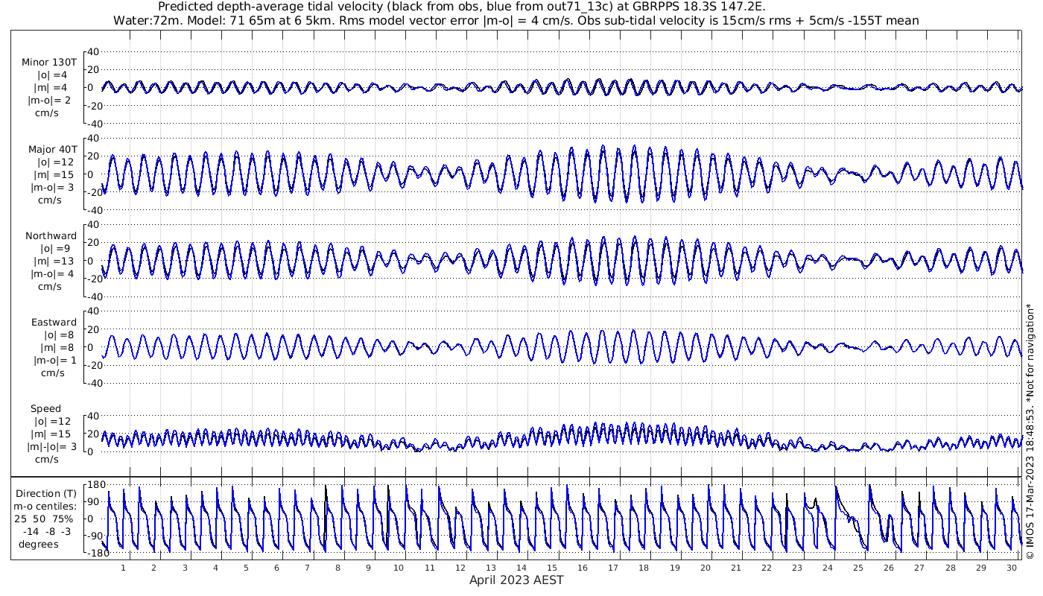Click the 'Speed' panel label
Screen dimensions: 1043x596
(x=45, y=408)
